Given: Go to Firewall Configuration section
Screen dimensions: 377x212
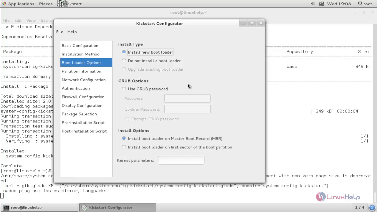Looking at the screenshot, I should [86, 97].
